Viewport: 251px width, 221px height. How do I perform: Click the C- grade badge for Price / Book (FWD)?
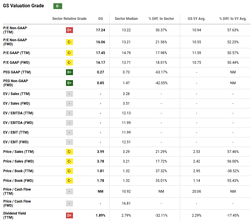tap(69, 181)
